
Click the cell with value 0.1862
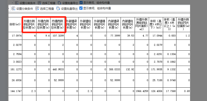(170, 62)
